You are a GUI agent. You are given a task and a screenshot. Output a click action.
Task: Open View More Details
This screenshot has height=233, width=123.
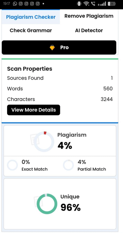coord(33,110)
